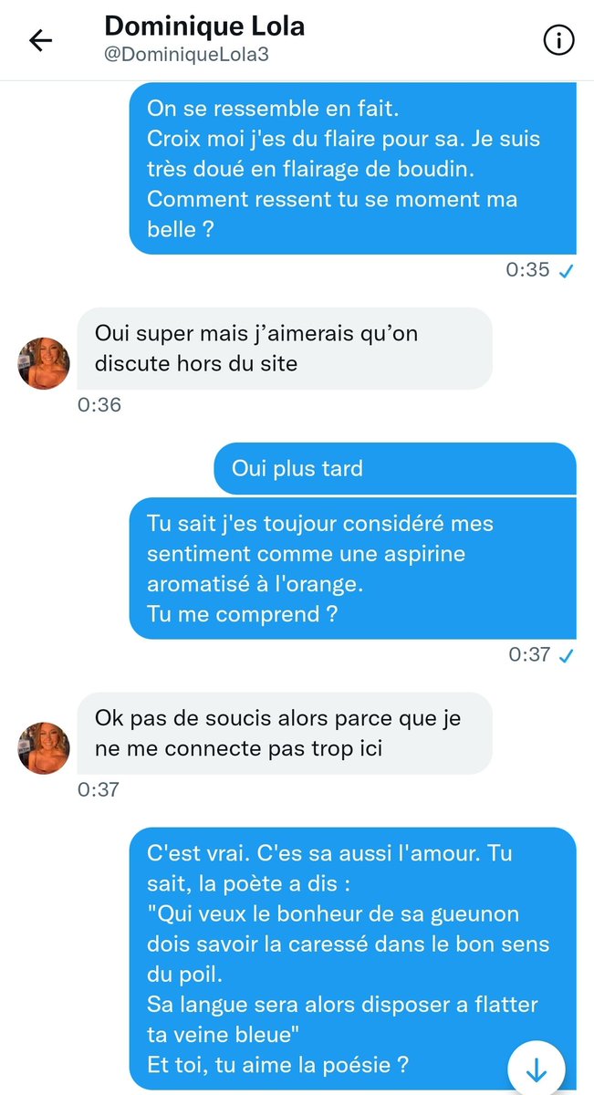594x1095 pixels.
Task: Open conversation info circle icon
Action: tap(558, 40)
